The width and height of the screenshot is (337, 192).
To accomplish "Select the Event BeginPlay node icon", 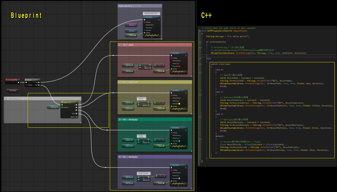I will pyautogui.click(x=7, y=80).
